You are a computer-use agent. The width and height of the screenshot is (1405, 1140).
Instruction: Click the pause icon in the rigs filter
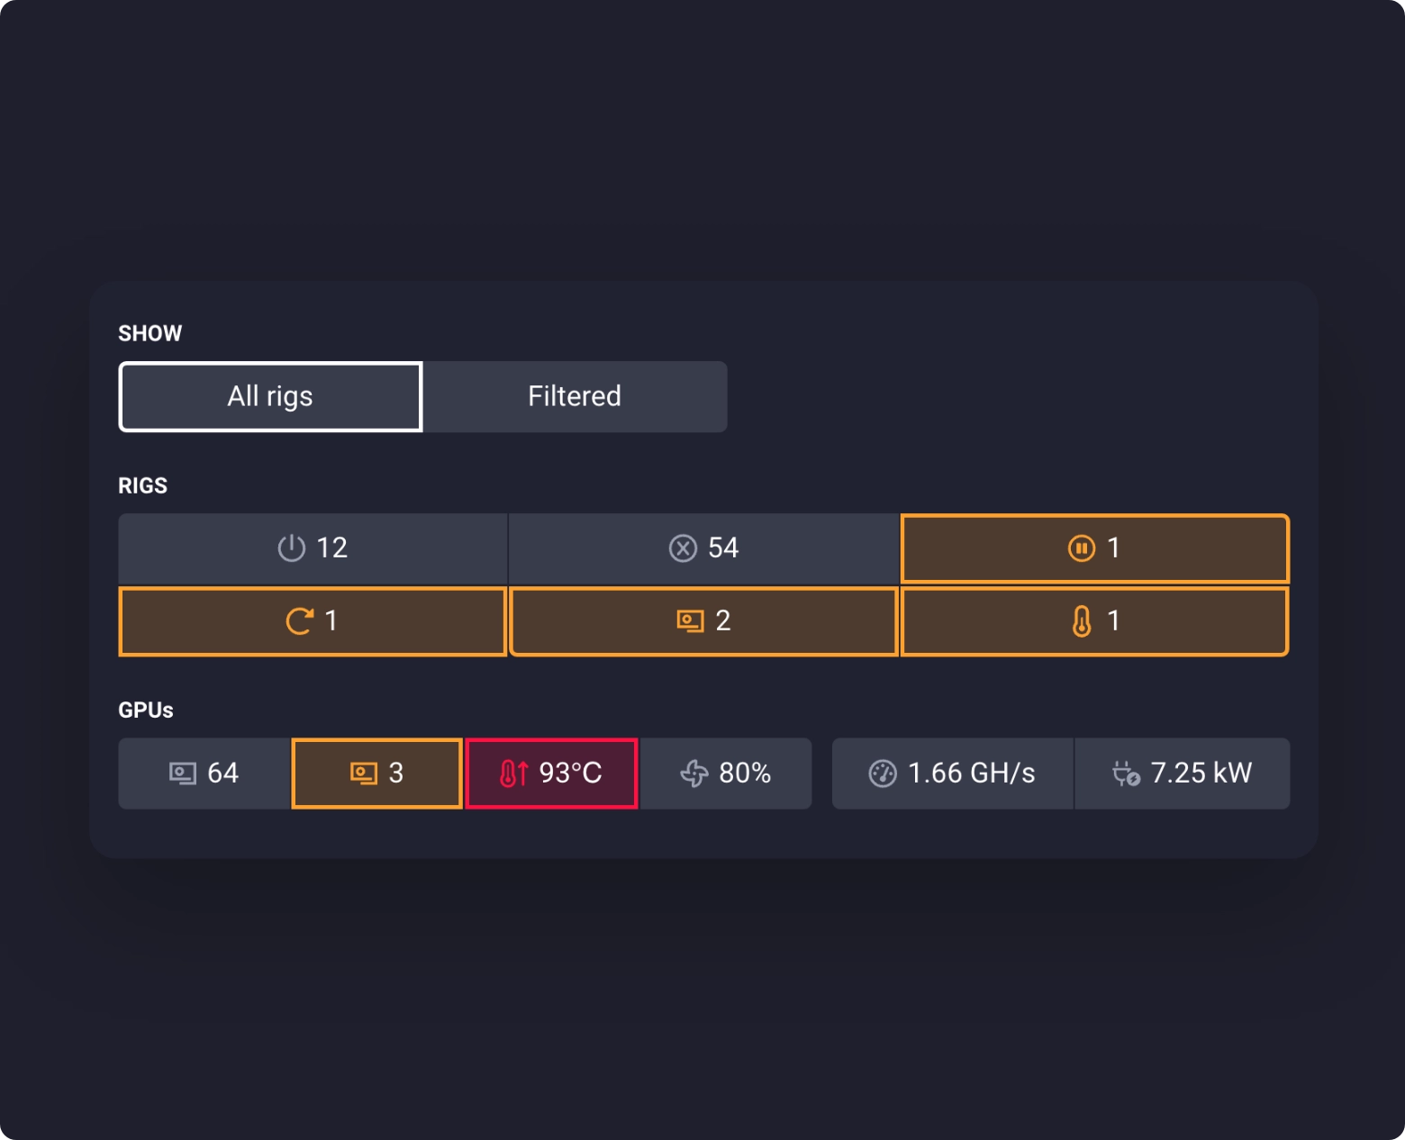tap(1081, 547)
